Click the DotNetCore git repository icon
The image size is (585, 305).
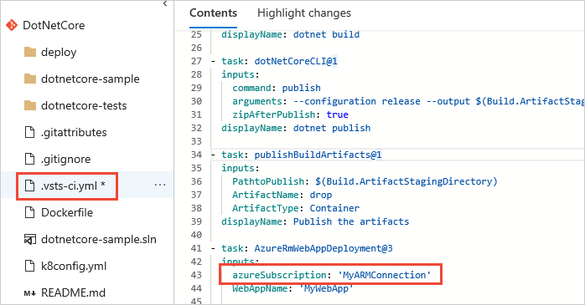tap(12, 25)
